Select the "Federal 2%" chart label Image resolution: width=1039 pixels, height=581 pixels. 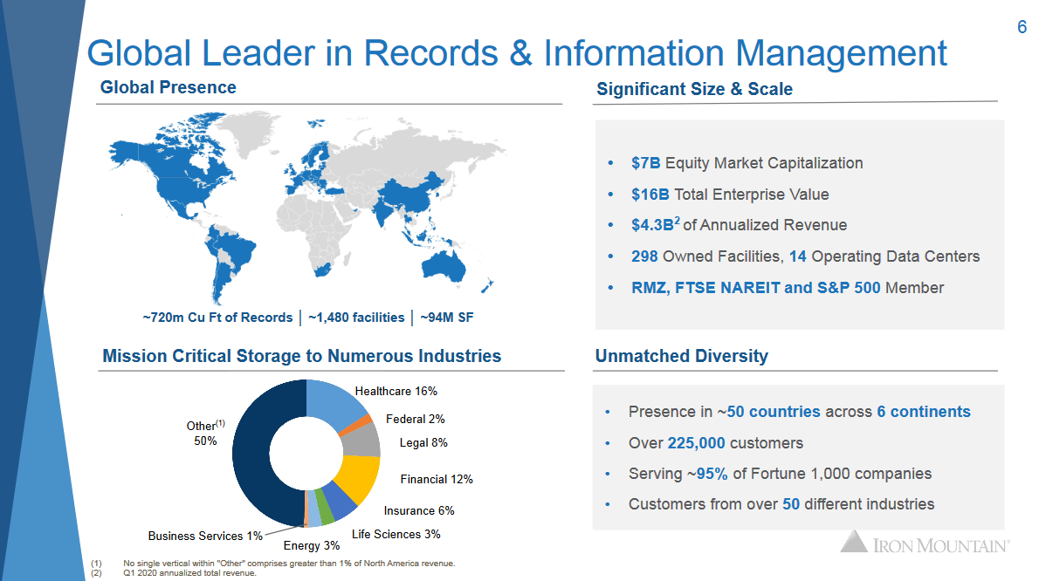pyautogui.click(x=416, y=419)
